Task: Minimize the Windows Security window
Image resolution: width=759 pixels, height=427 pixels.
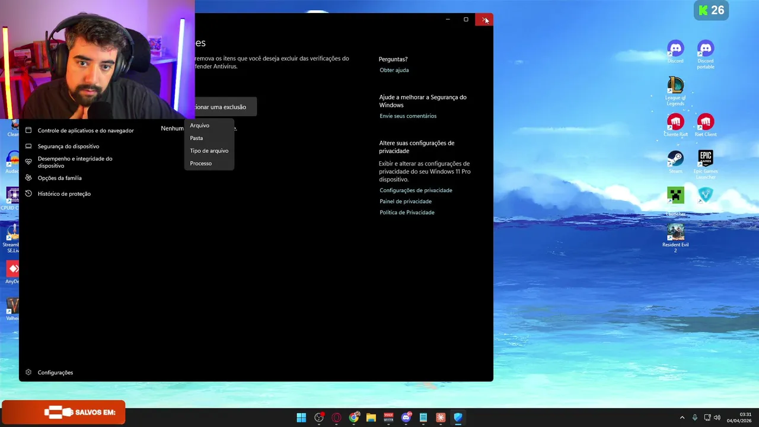Action: pyautogui.click(x=448, y=20)
